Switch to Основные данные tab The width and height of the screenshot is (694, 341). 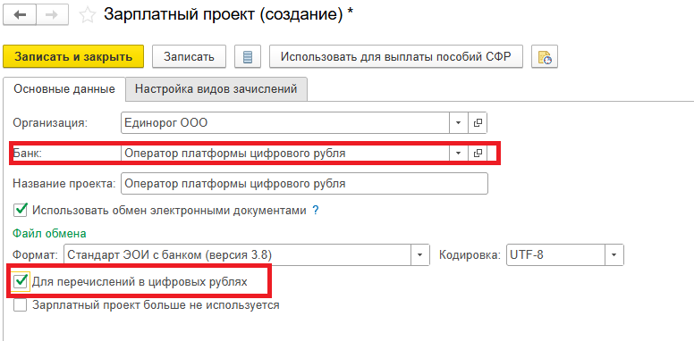point(64,89)
